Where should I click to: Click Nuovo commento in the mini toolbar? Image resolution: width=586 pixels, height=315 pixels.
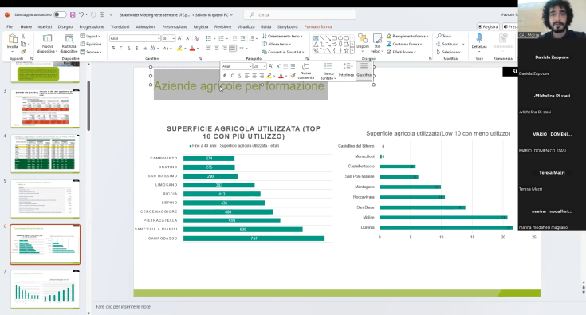(305, 71)
